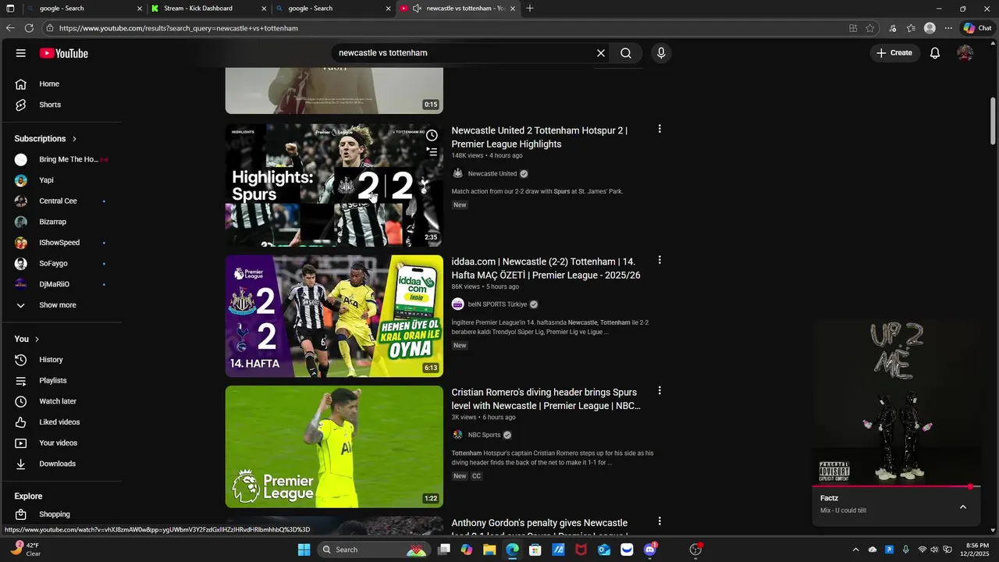Open the Edge favorites list icon
The height and width of the screenshot is (562, 999).
click(911, 28)
